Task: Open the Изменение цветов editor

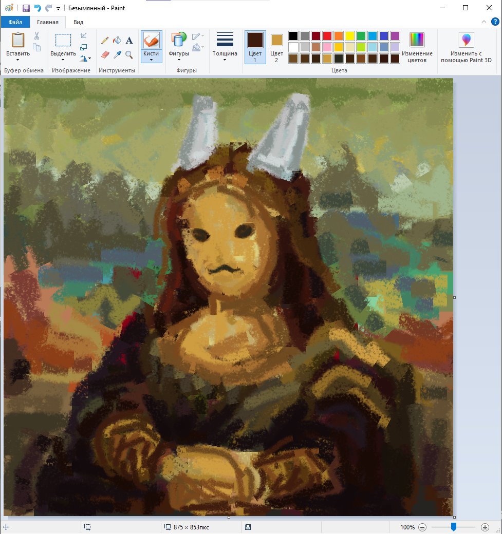Action: pos(417,48)
